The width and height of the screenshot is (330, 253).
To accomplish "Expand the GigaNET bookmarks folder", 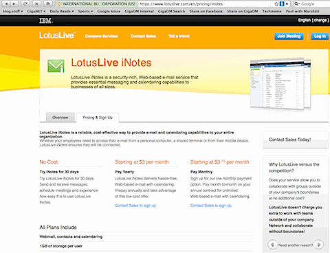I will click(x=36, y=11).
